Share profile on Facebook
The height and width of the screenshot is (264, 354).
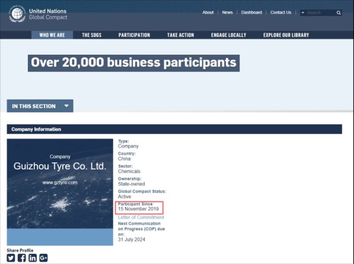pyautogui.click(x=22, y=258)
